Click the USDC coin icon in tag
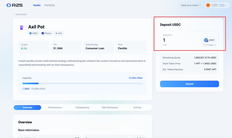 pyautogui.click(x=30, y=33)
